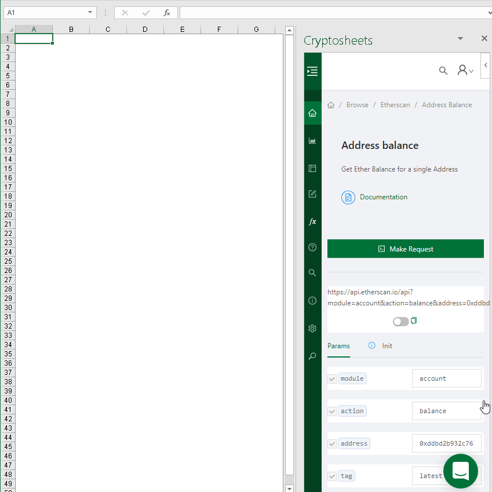Image resolution: width=492 pixels, height=492 pixels.
Task: Open the Name Box dropdown showing A1
Action: [90, 12]
